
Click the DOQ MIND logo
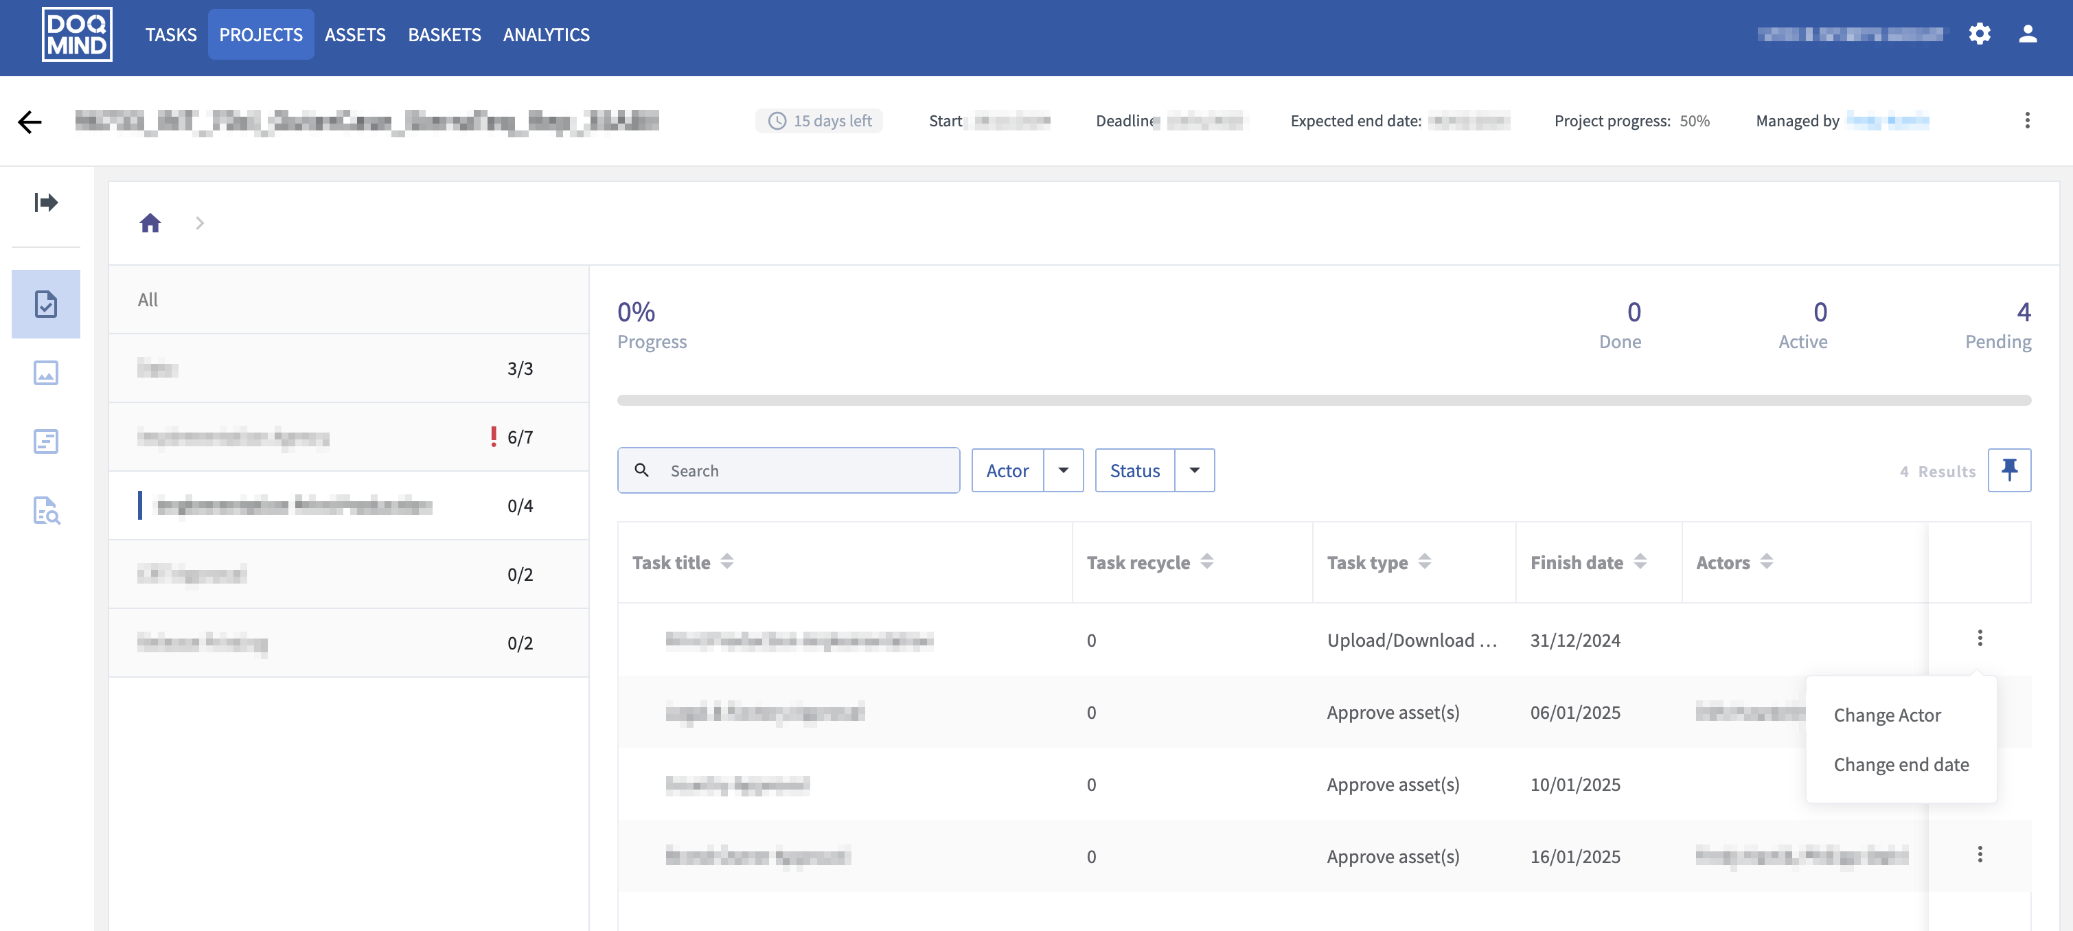coord(76,34)
